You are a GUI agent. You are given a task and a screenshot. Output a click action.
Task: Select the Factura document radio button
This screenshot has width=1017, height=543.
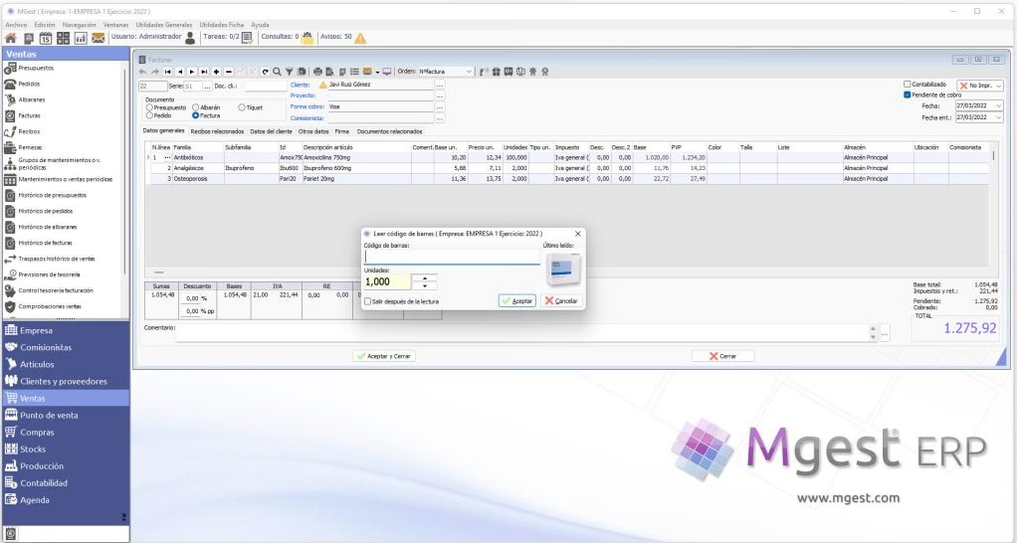click(x=195, y=115)
